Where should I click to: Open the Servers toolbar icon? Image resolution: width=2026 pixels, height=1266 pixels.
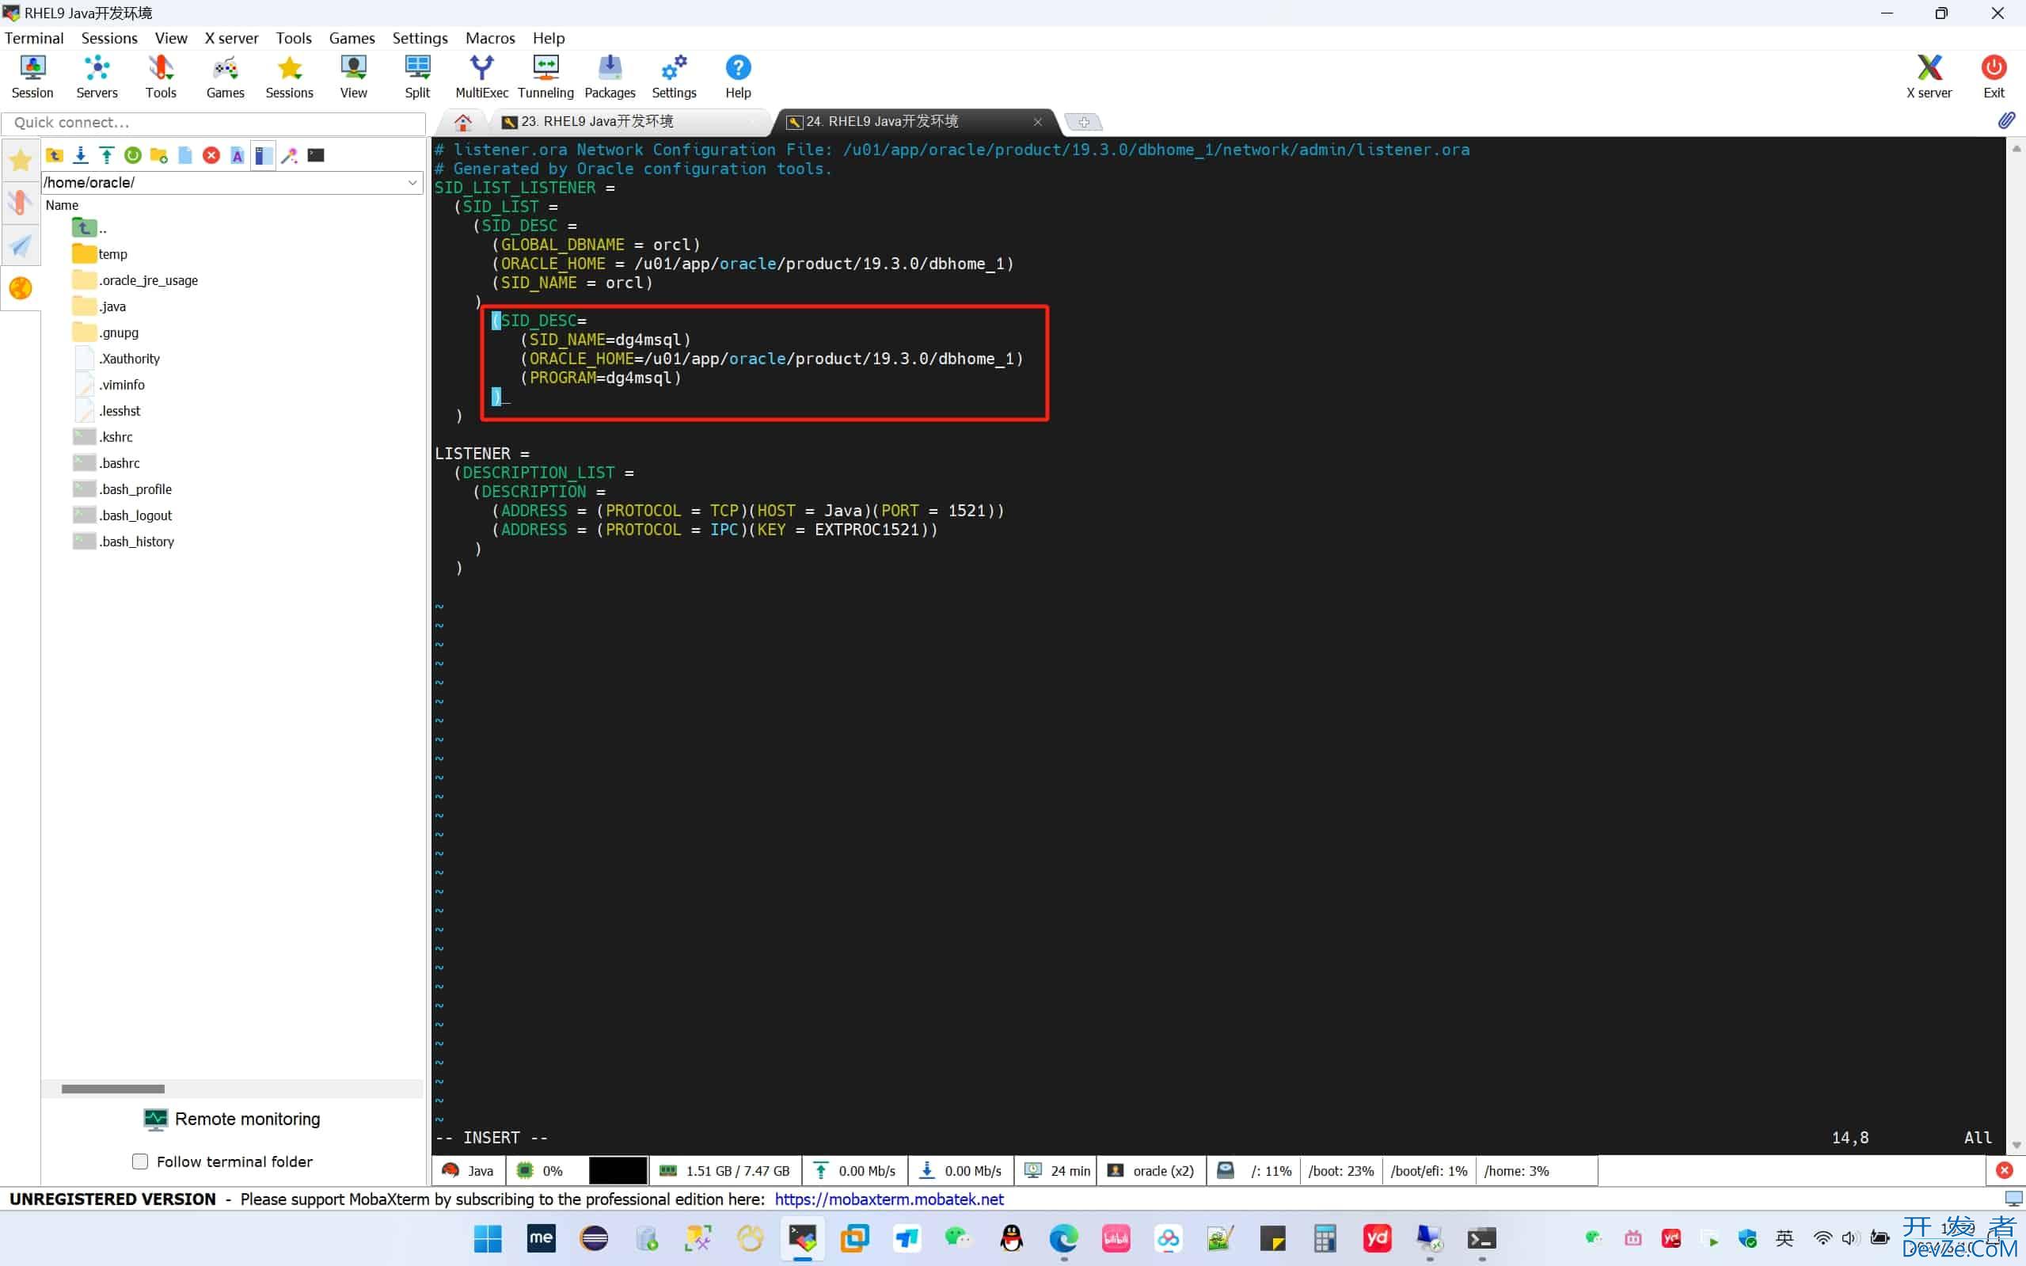97,76
